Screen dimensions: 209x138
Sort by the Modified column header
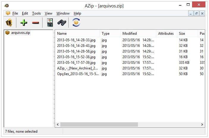click(x=138, y=34)
